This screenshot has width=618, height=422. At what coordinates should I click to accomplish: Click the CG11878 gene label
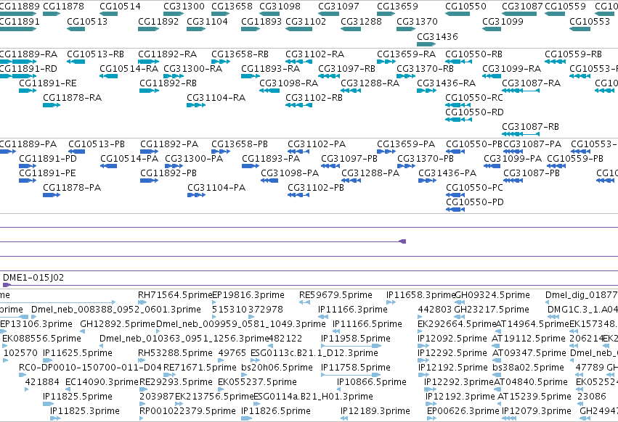(x=63, y=7)
